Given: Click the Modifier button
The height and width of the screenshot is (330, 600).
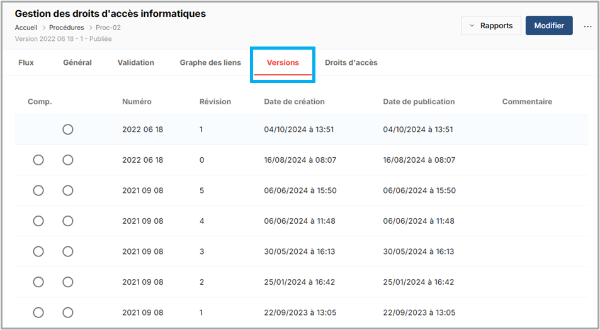Looking at the screenshot, I should coord(549,26).
